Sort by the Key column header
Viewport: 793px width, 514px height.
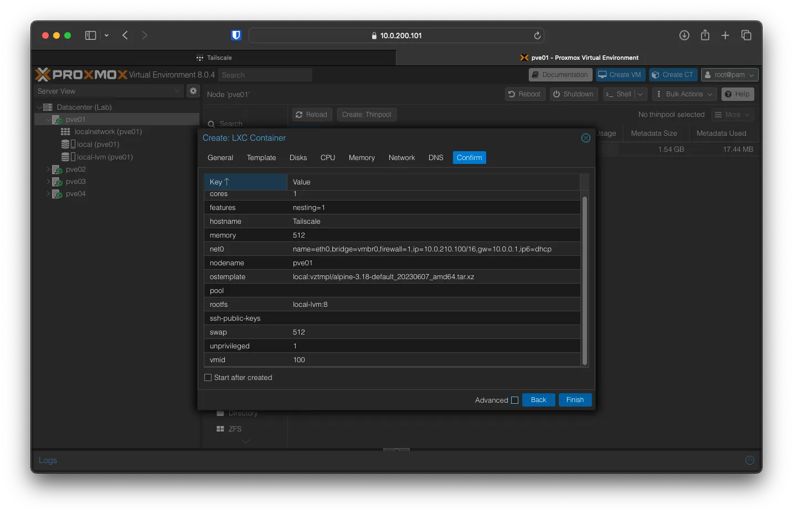[x=246, y=182]
